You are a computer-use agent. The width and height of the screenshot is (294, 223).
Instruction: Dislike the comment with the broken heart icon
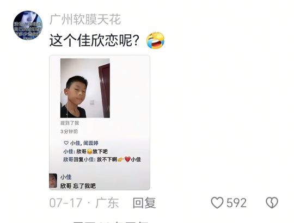(x=272, y=203)
